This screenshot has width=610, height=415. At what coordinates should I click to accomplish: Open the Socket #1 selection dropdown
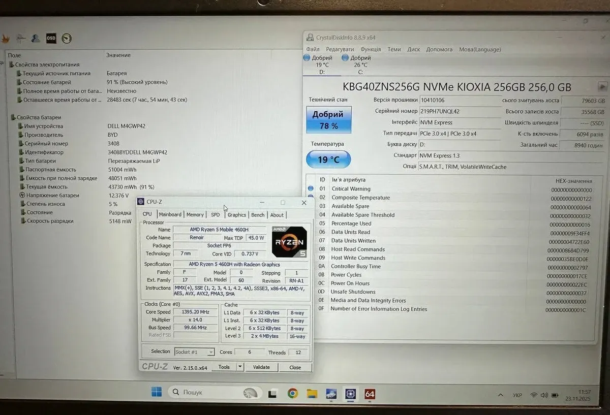(x=195, y=352)
